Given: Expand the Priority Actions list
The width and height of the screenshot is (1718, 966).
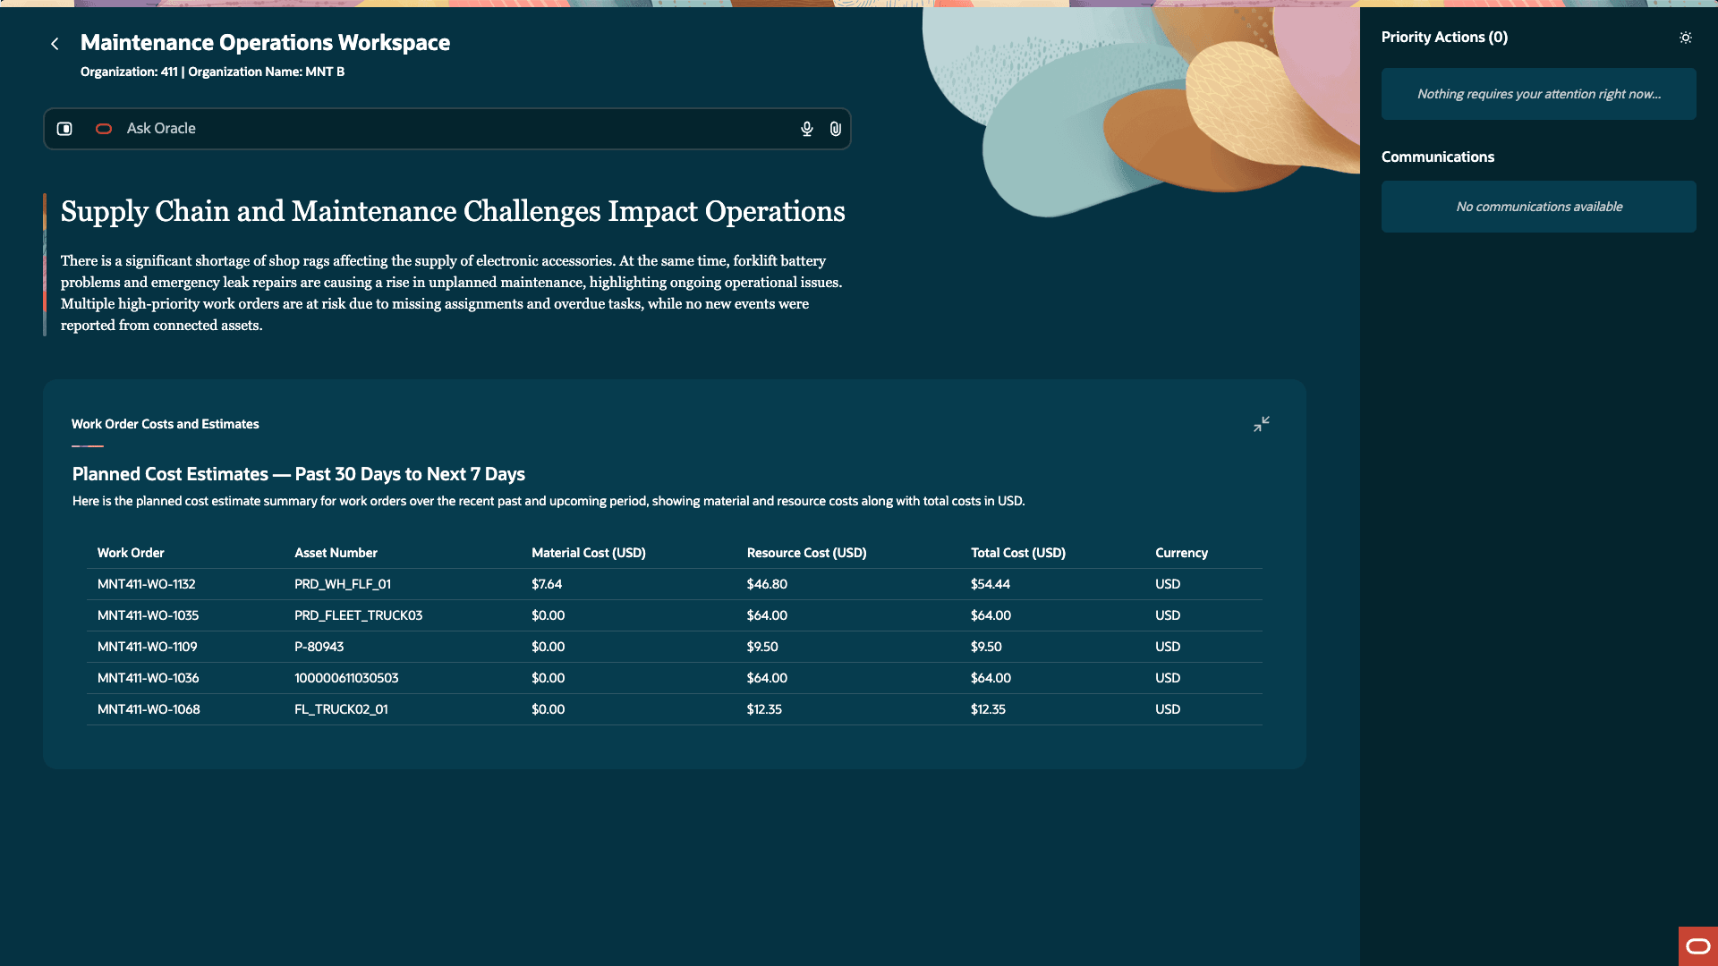Looking at the screenshot, I should click(1444, 37).
